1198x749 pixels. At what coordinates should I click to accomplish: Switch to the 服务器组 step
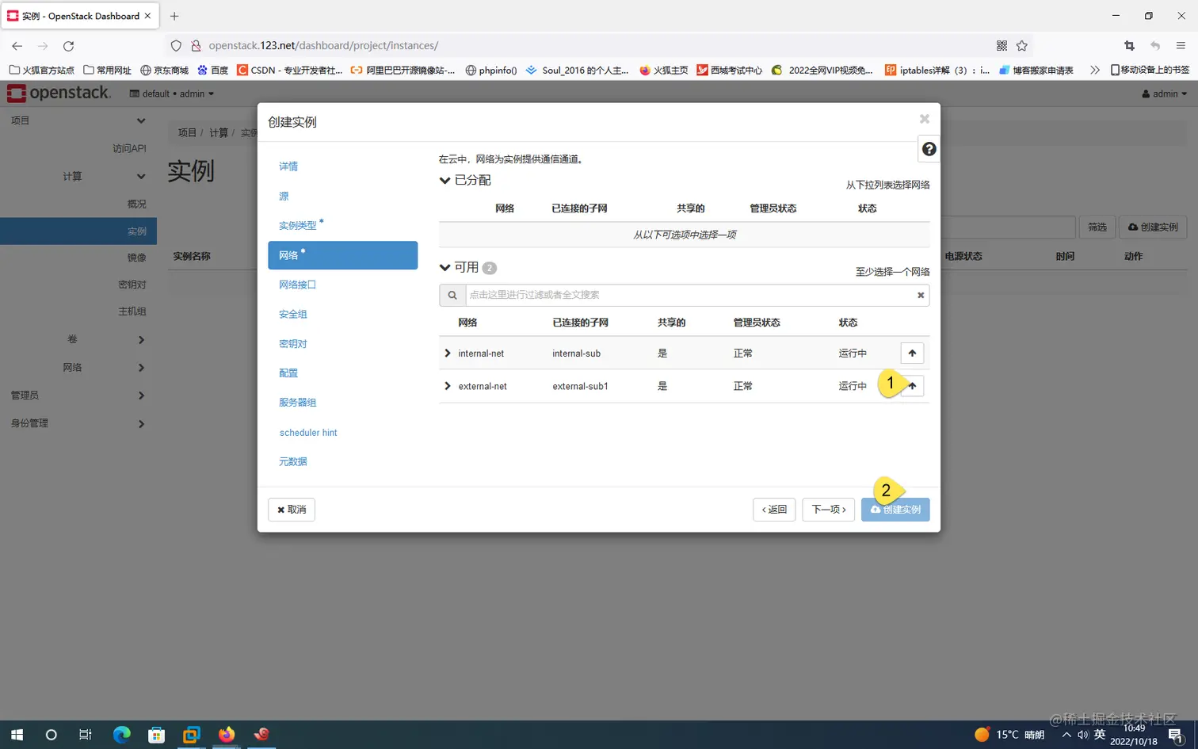298,403
